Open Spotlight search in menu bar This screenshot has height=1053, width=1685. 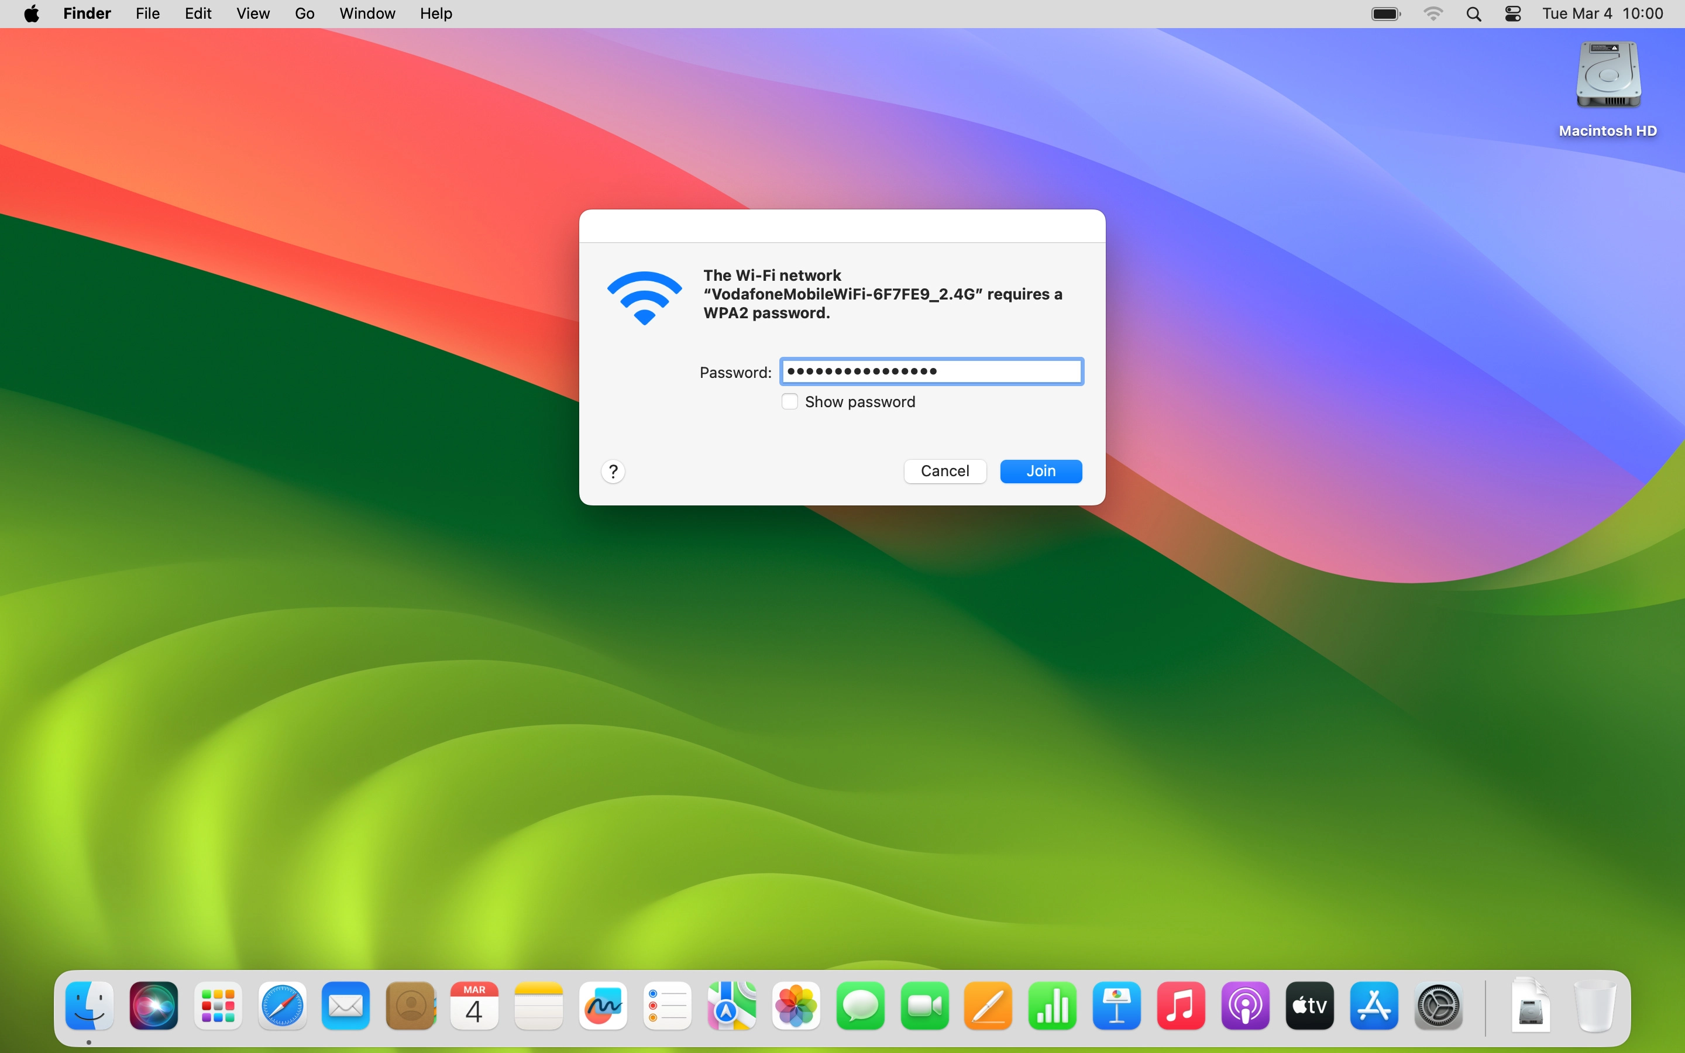click(1473, 14)
